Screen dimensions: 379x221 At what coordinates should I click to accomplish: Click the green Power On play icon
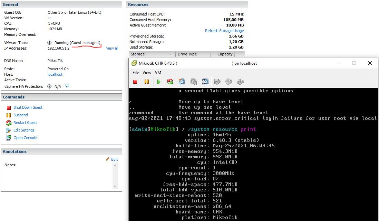point(158,82)
